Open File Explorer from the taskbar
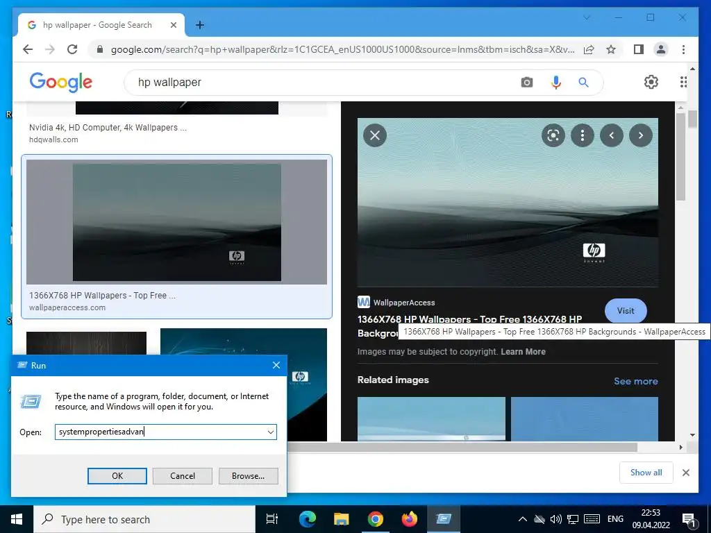 click(x=341, y=519)
